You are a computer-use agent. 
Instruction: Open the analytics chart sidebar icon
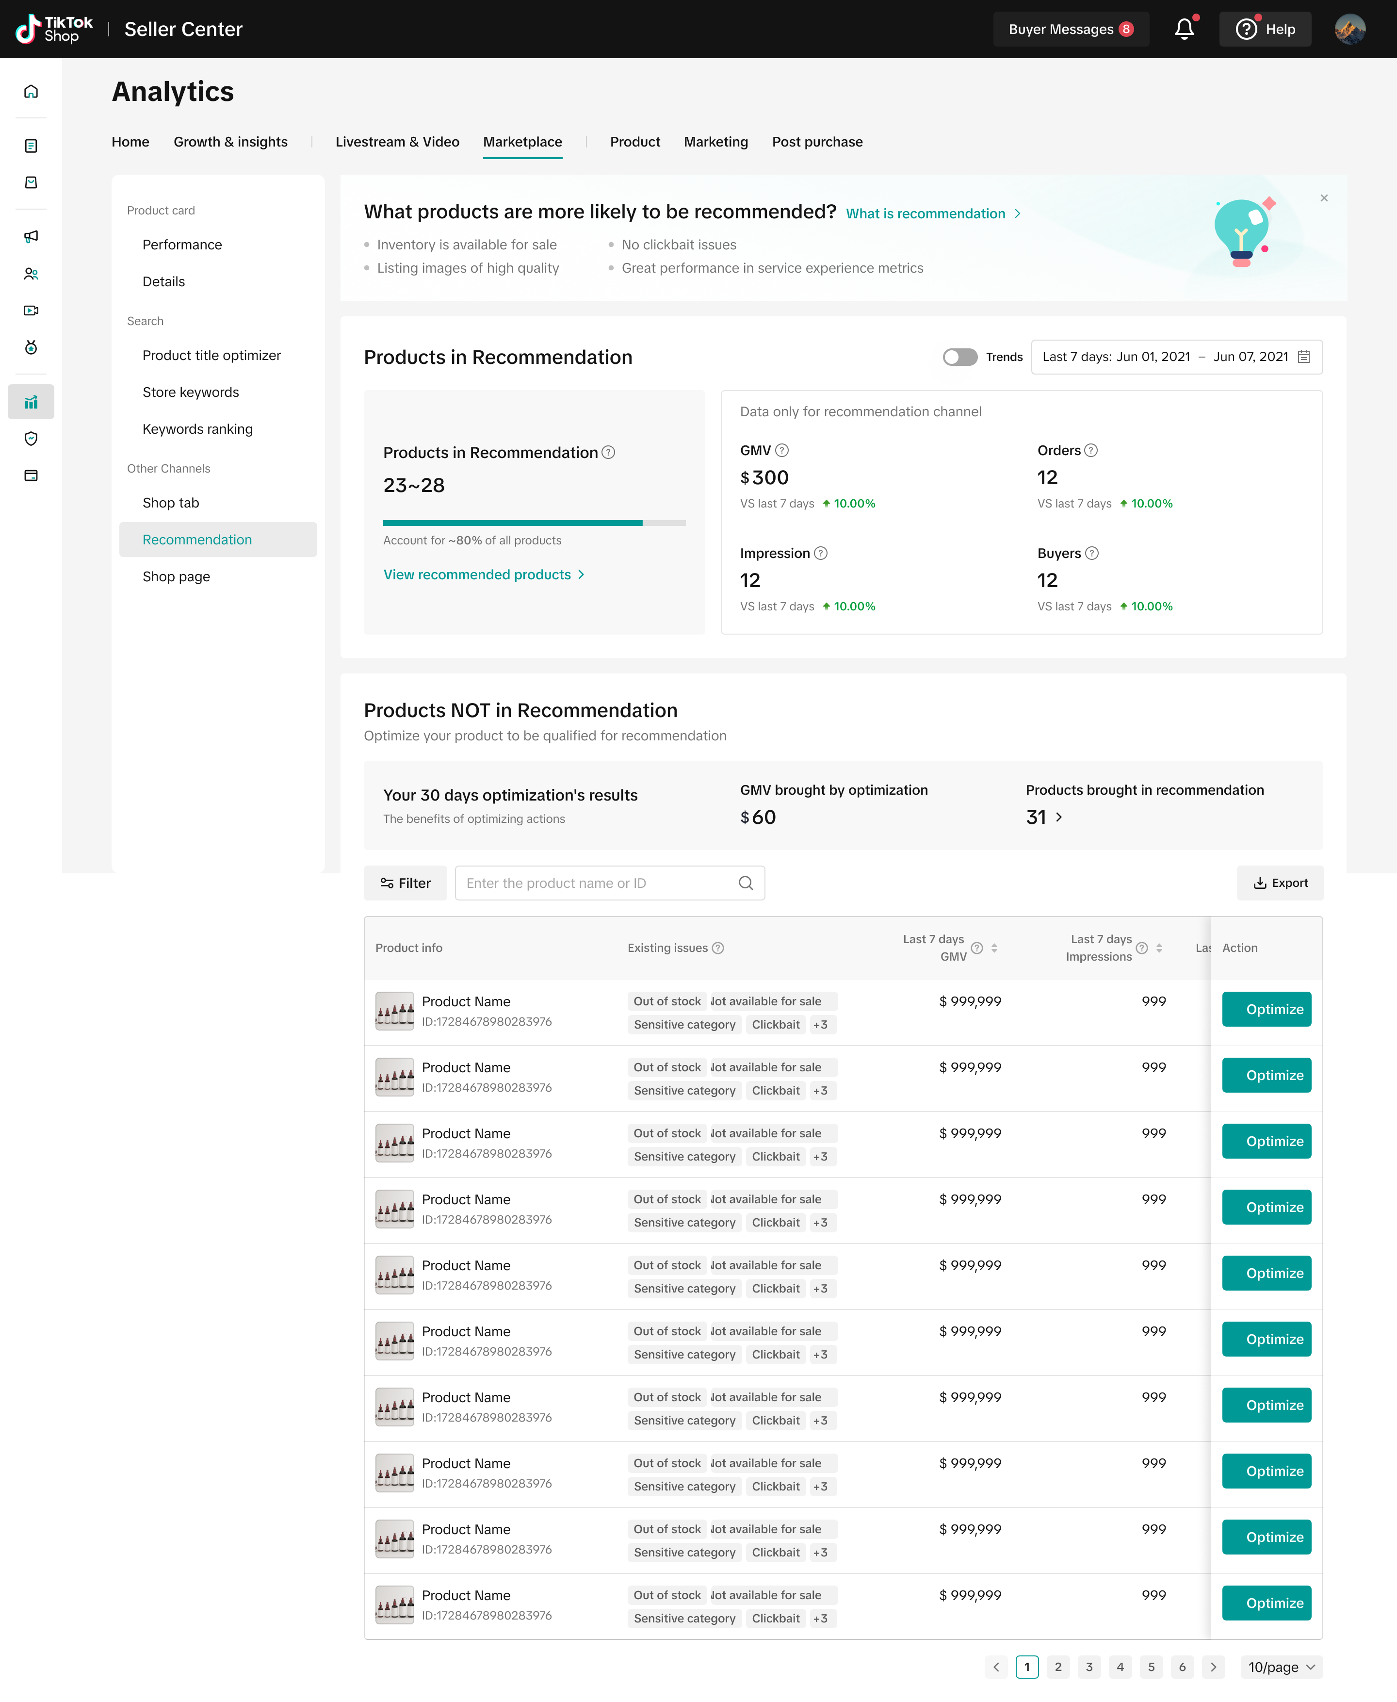31,402
